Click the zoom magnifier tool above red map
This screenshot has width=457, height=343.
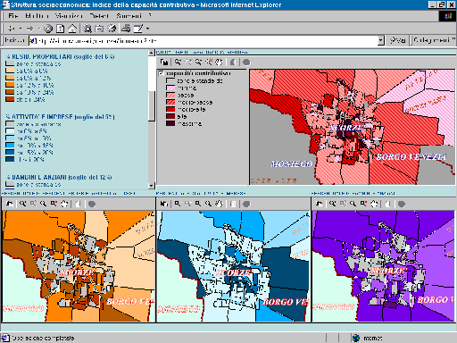[178, 62]
